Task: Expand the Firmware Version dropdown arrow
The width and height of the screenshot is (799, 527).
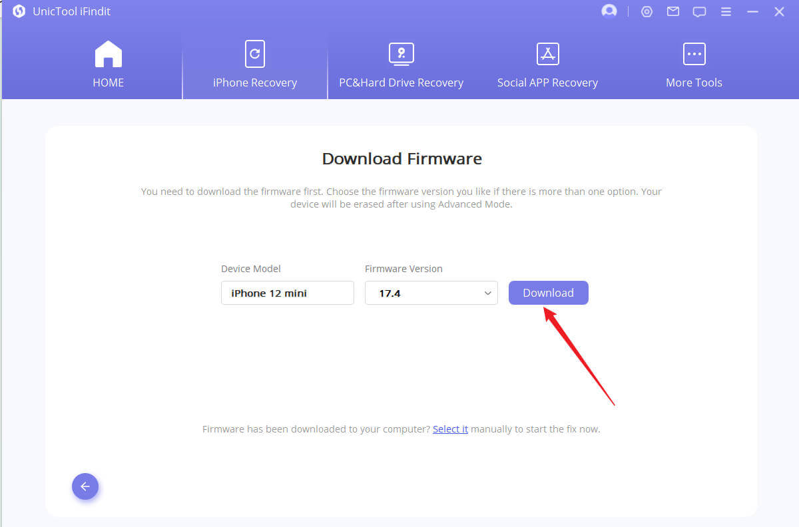Action: tap(487, 293)
